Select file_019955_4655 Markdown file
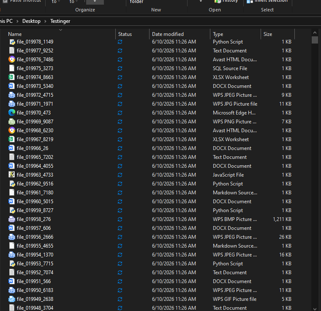The image size is (321, 311). coord(35,246)
